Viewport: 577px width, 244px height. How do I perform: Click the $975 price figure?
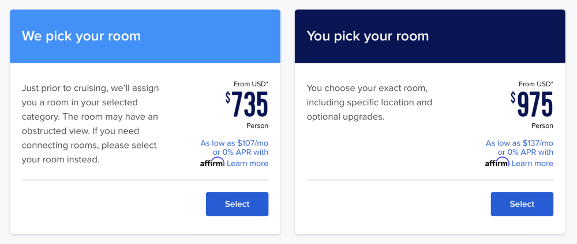click(x=531, y=104)
